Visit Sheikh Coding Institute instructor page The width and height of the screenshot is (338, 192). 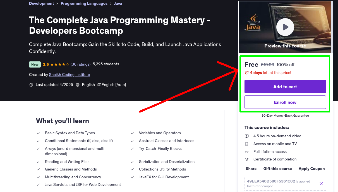click(69, 75)
